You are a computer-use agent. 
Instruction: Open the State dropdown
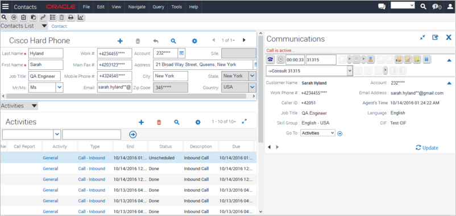[252, 76]
